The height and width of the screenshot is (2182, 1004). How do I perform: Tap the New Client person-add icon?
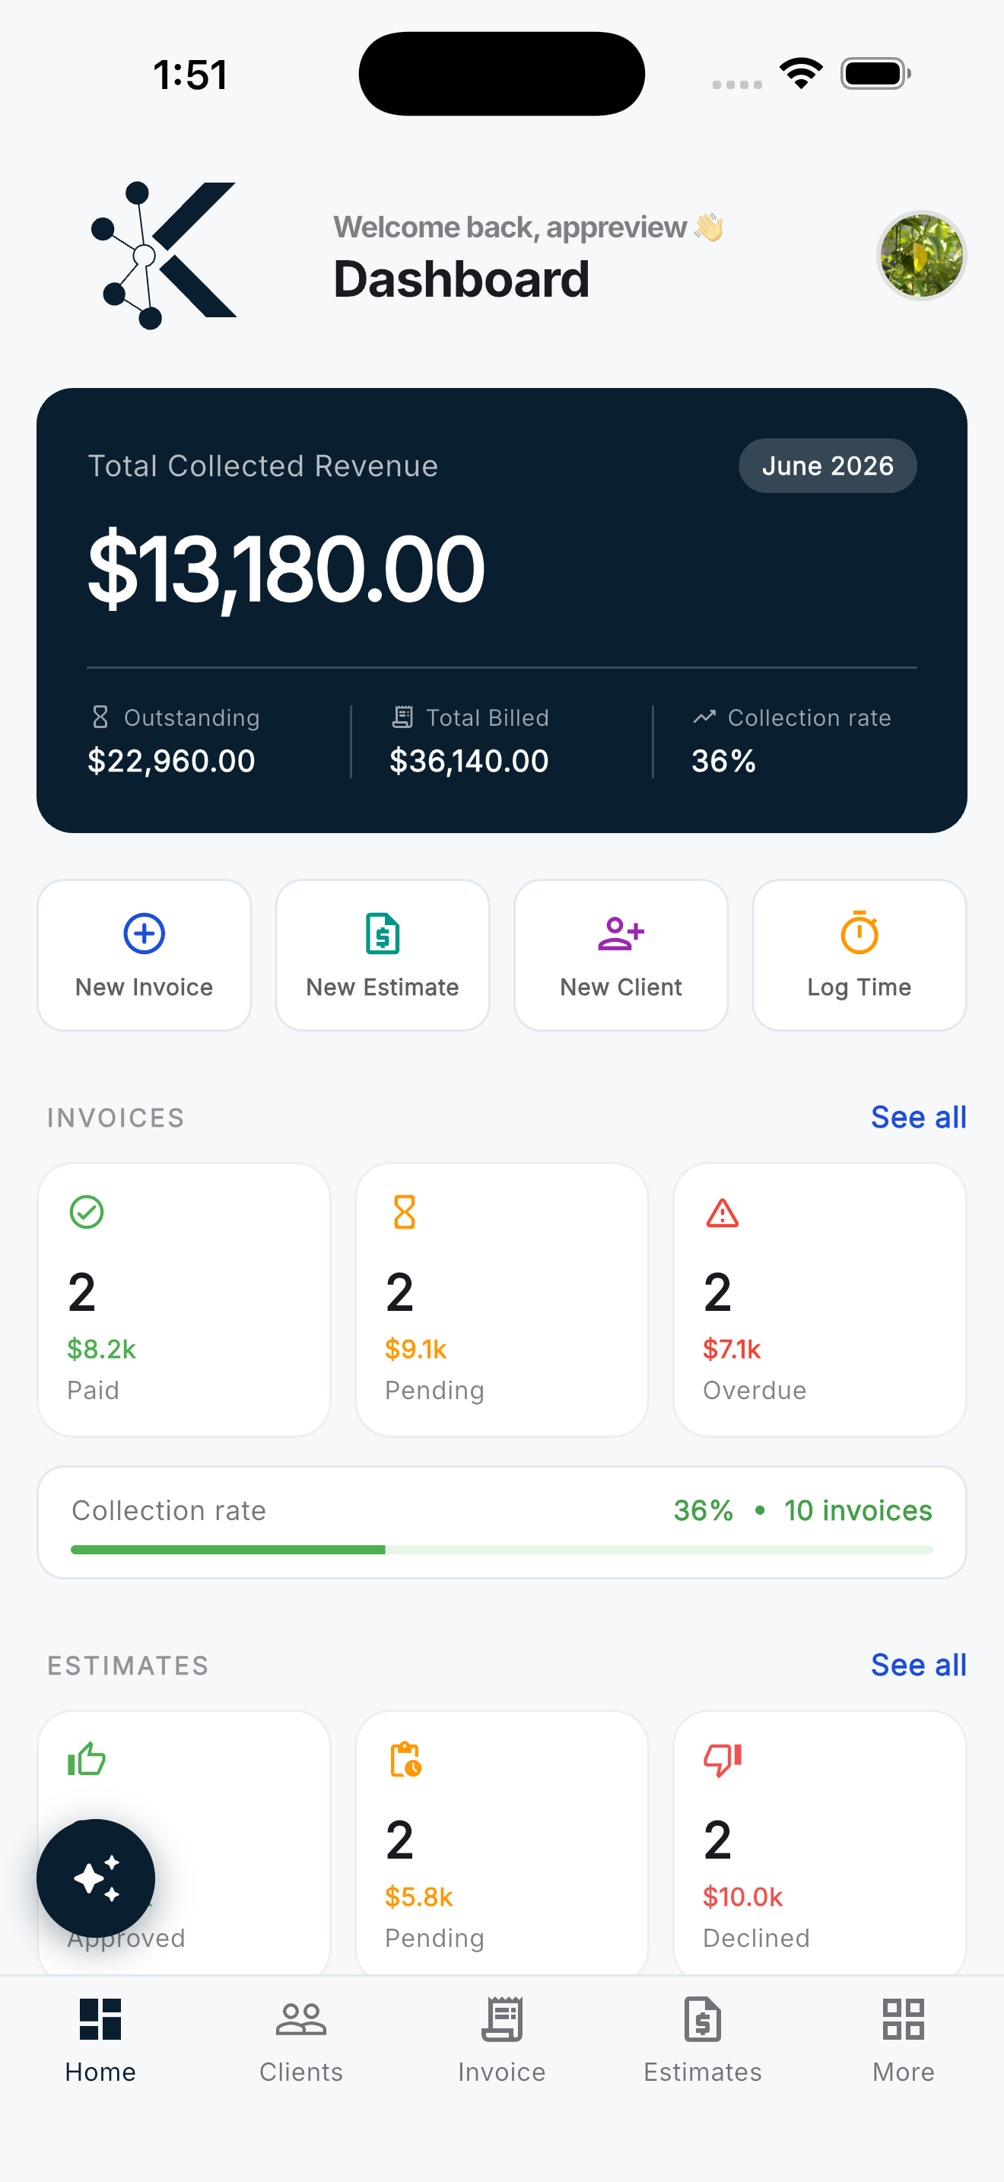pyautogui.click(x=621, y=934)
